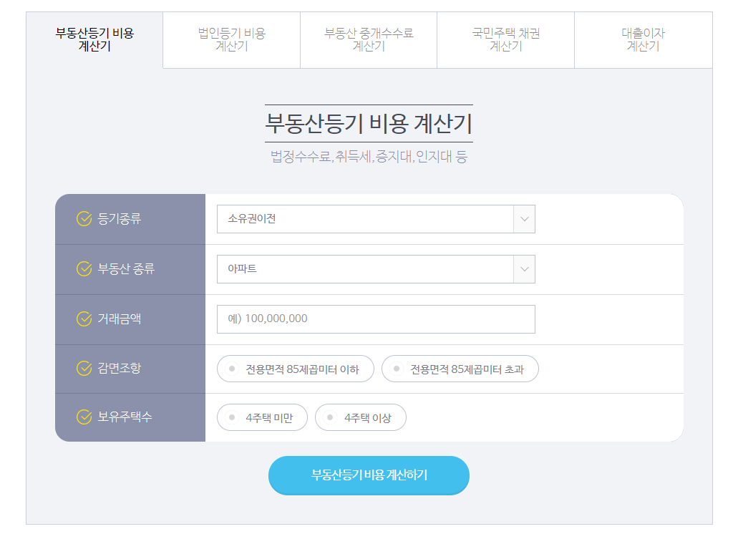Click the 부동산등기 비용 계산하기 button
The width and height of the screenshot is (743, 544).
coord(369,475)
